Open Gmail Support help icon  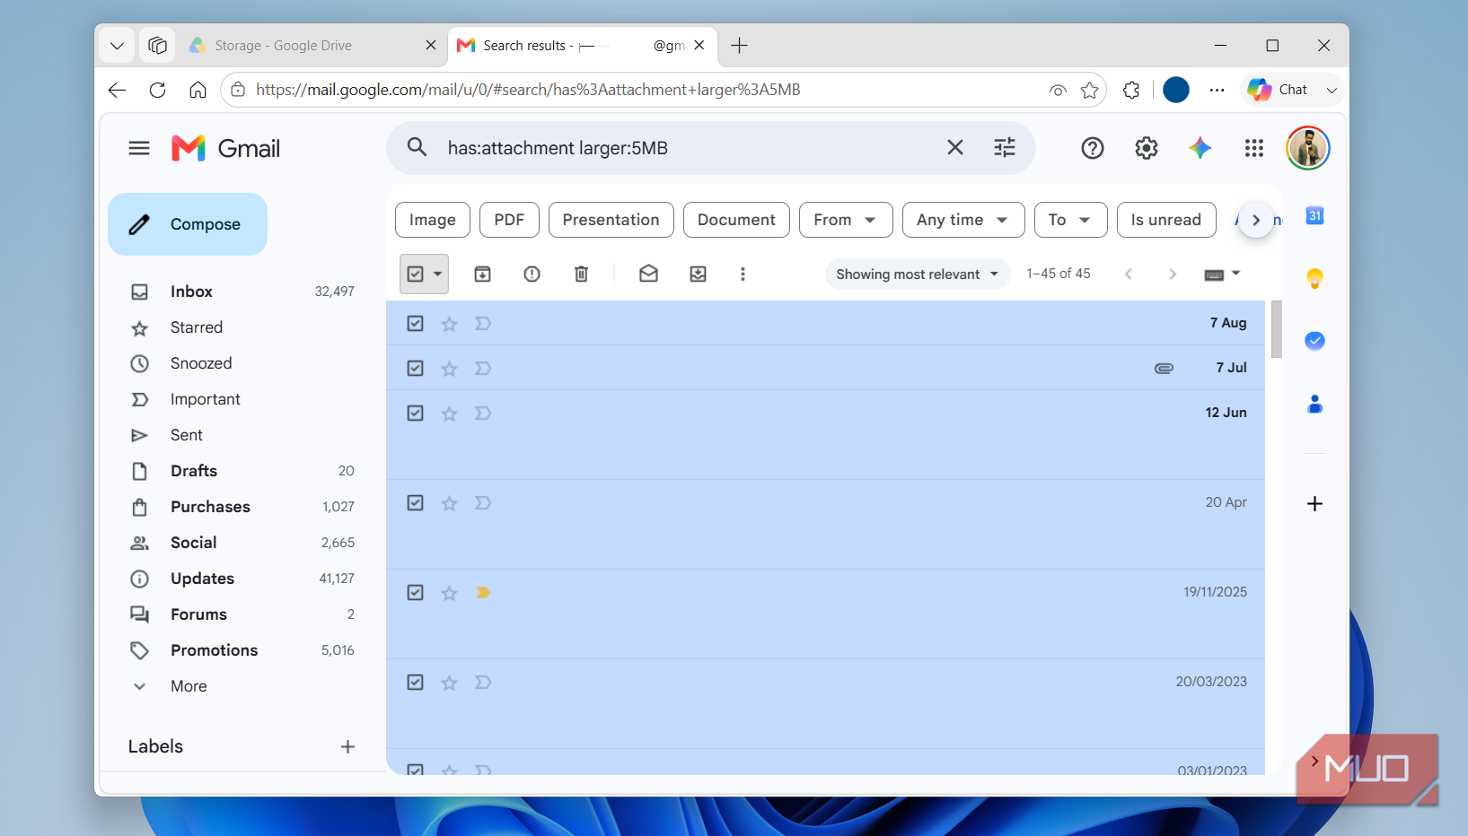coord(1093,148)
